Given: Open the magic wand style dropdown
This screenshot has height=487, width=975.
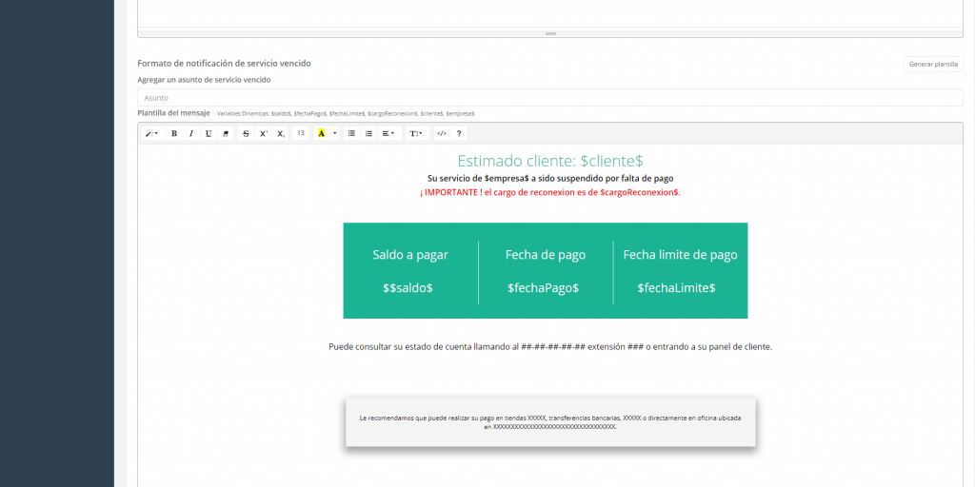Looking at the screenshot, I should 152,133.
